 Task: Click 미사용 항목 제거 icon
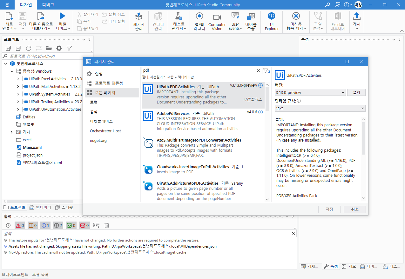[x=296, y=16]
